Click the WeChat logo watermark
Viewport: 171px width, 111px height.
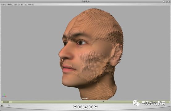pos(136,103)
